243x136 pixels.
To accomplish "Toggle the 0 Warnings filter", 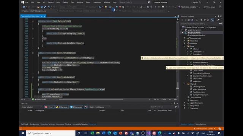I will point(62,107).
